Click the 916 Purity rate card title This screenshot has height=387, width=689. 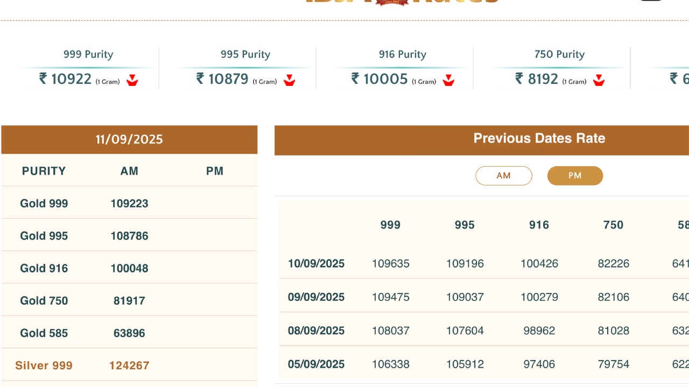point(402,54)
